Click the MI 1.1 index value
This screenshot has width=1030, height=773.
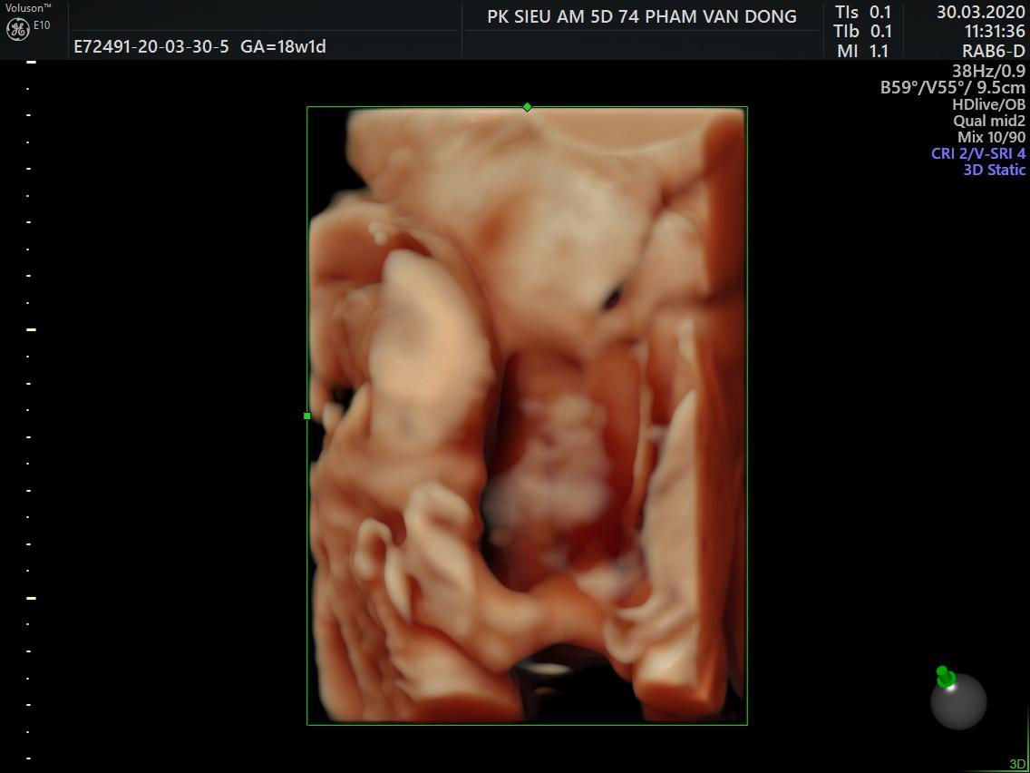tap(863, 52)
